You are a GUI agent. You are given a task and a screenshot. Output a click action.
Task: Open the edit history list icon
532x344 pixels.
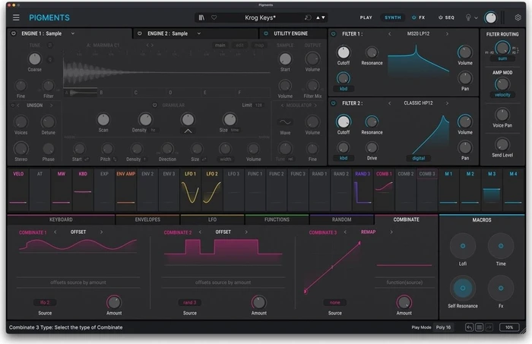pyautogui.click(x=479, y=327)
